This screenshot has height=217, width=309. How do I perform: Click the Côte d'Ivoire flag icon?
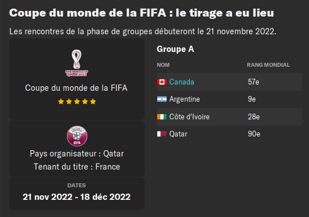click(x=162, y=117)
